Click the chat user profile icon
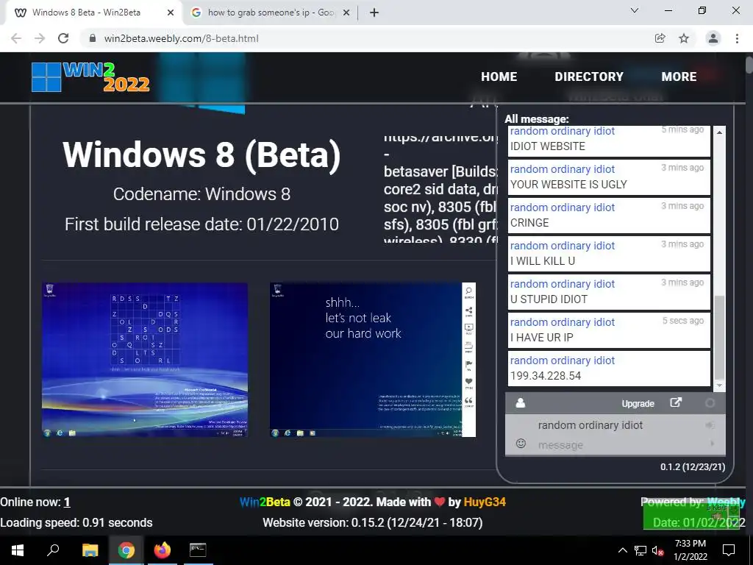Screen dimensions: 753x565 click(520, 403)
